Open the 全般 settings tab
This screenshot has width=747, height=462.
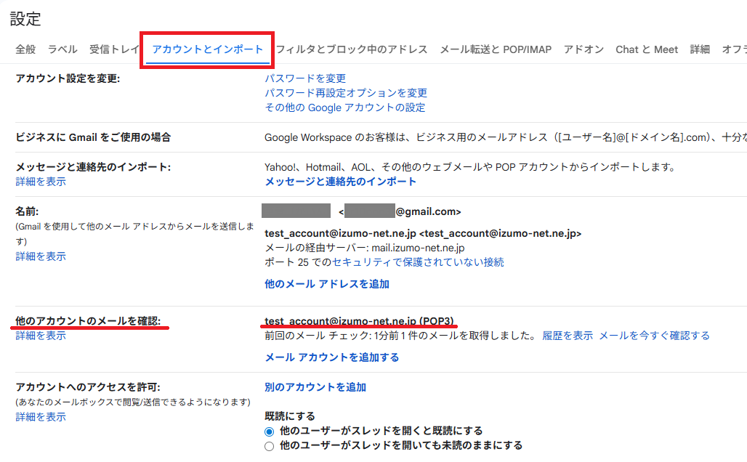(25, 49)
